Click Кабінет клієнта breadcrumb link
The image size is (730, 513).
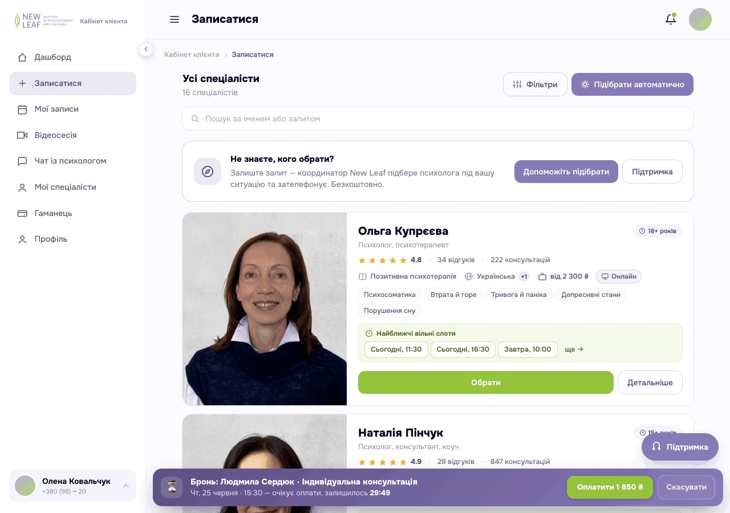(192, 55)
